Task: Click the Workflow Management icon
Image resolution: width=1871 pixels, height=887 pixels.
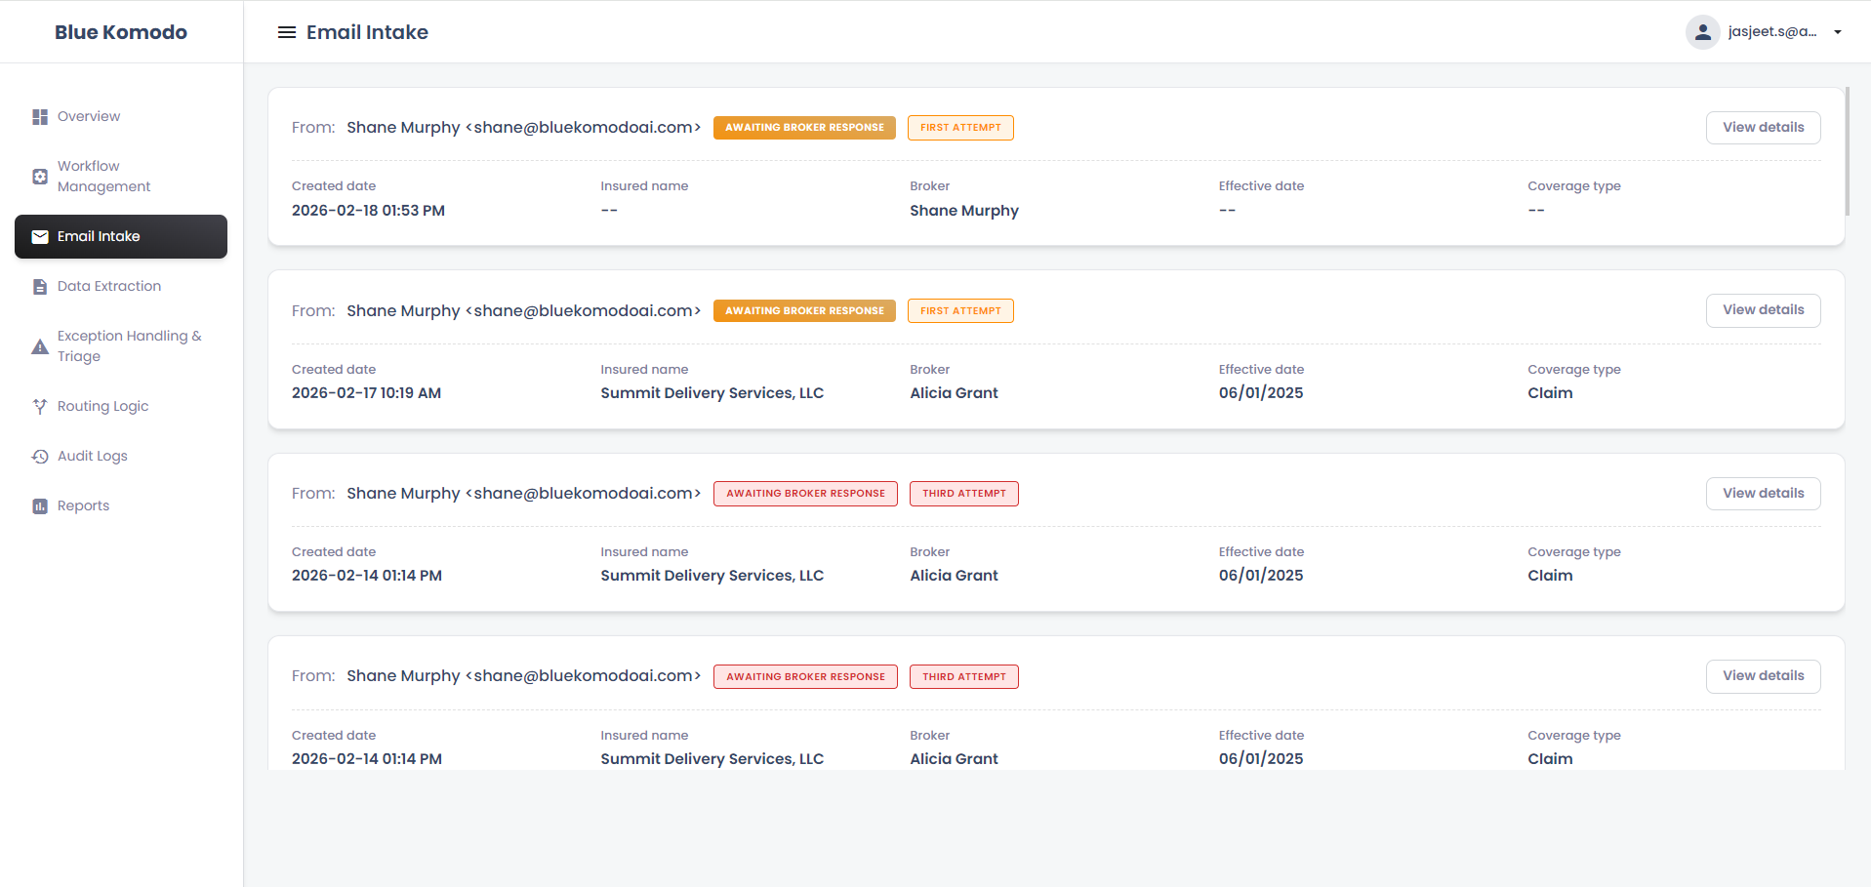Action: 40,177
